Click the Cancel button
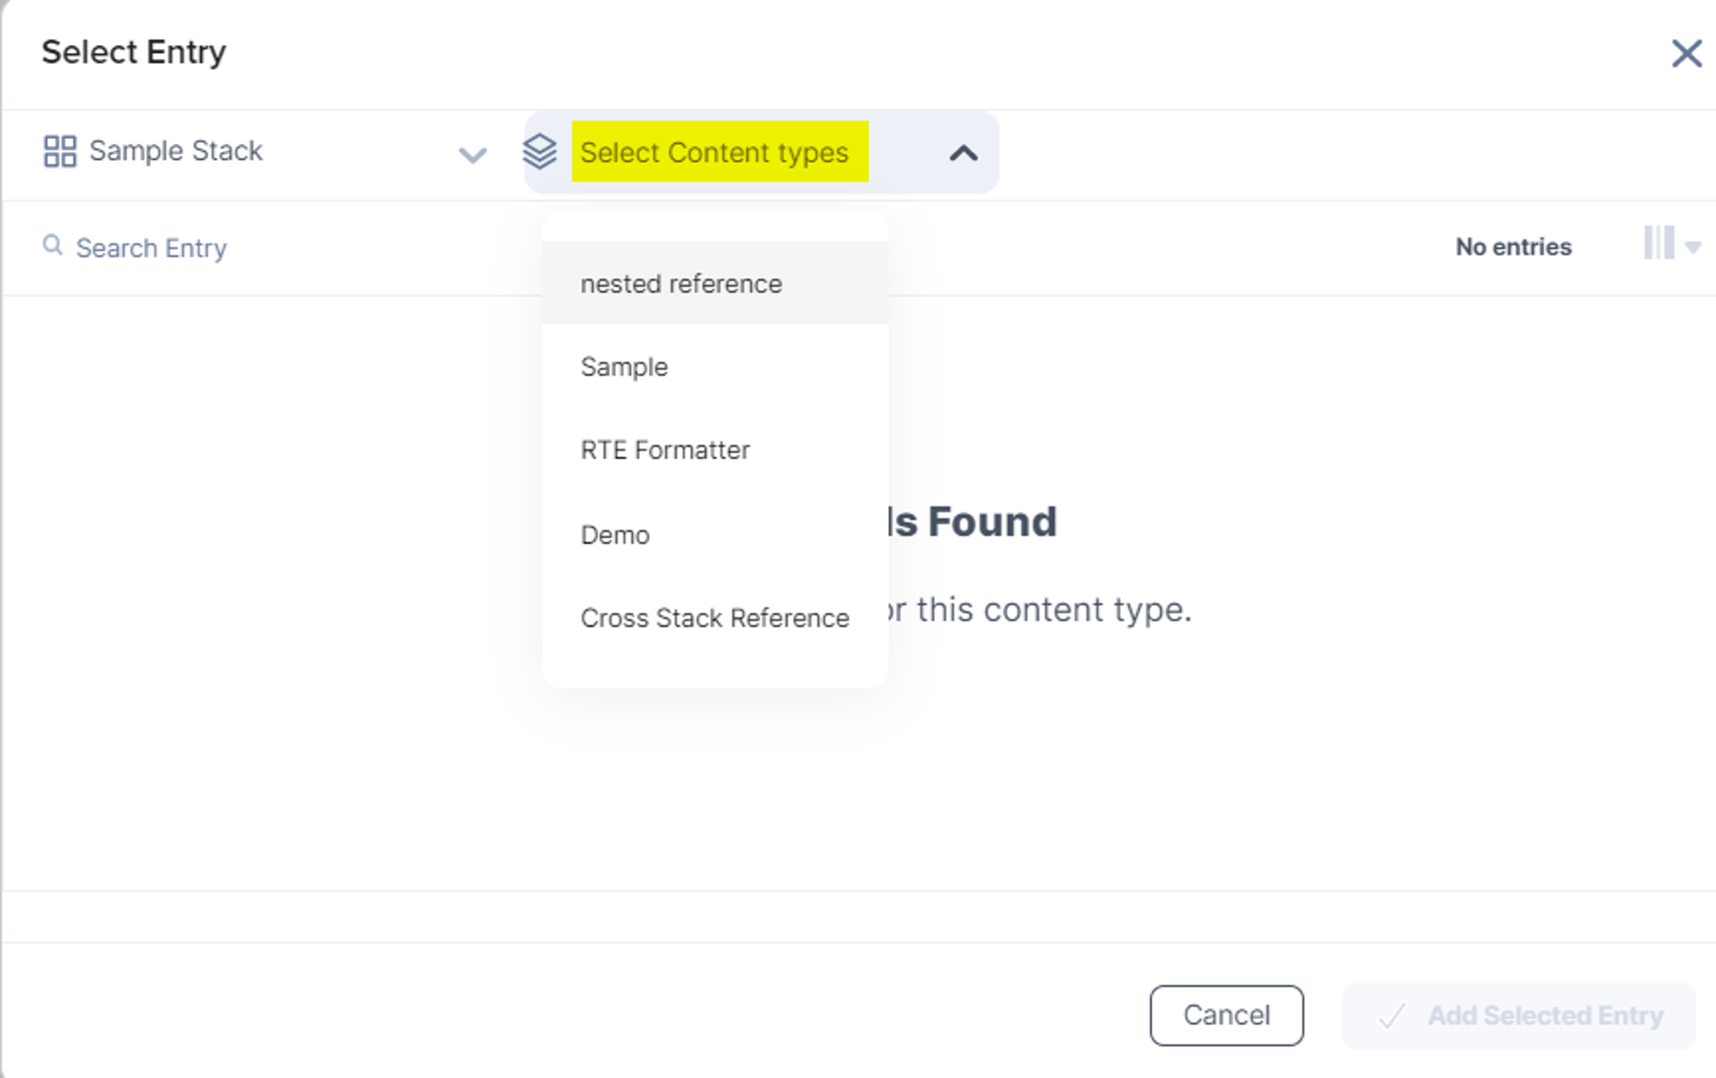Image resolution: width=1716 pixels, height=1078 pixels. (x=1226, y=1015)
